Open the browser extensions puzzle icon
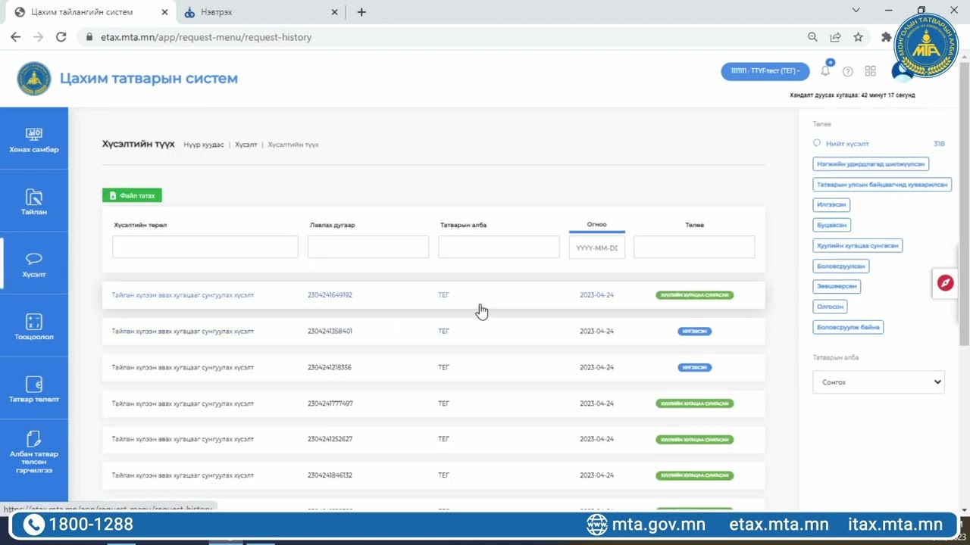 (886, 37)
